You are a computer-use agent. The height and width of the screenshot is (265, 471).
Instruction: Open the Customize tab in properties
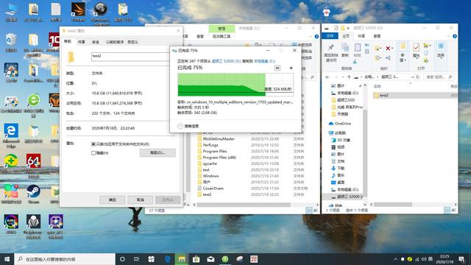tap(132, 42)
